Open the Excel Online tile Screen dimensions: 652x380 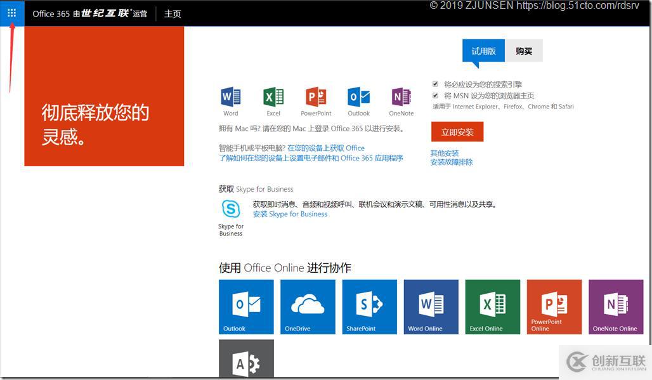coord(493,307)
